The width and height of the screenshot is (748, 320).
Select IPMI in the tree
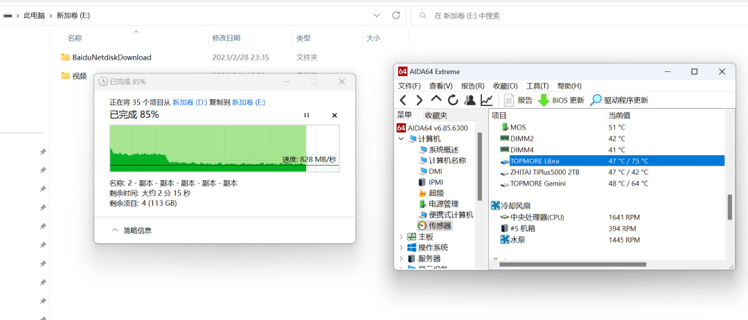tap(431, 182)
